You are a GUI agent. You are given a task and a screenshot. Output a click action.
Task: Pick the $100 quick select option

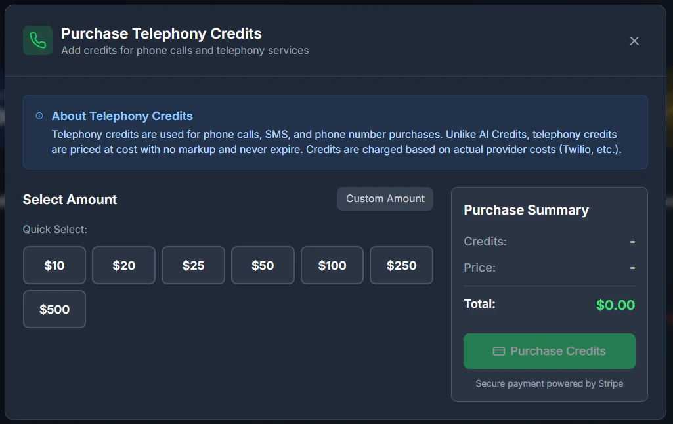(x=332, y=265)
